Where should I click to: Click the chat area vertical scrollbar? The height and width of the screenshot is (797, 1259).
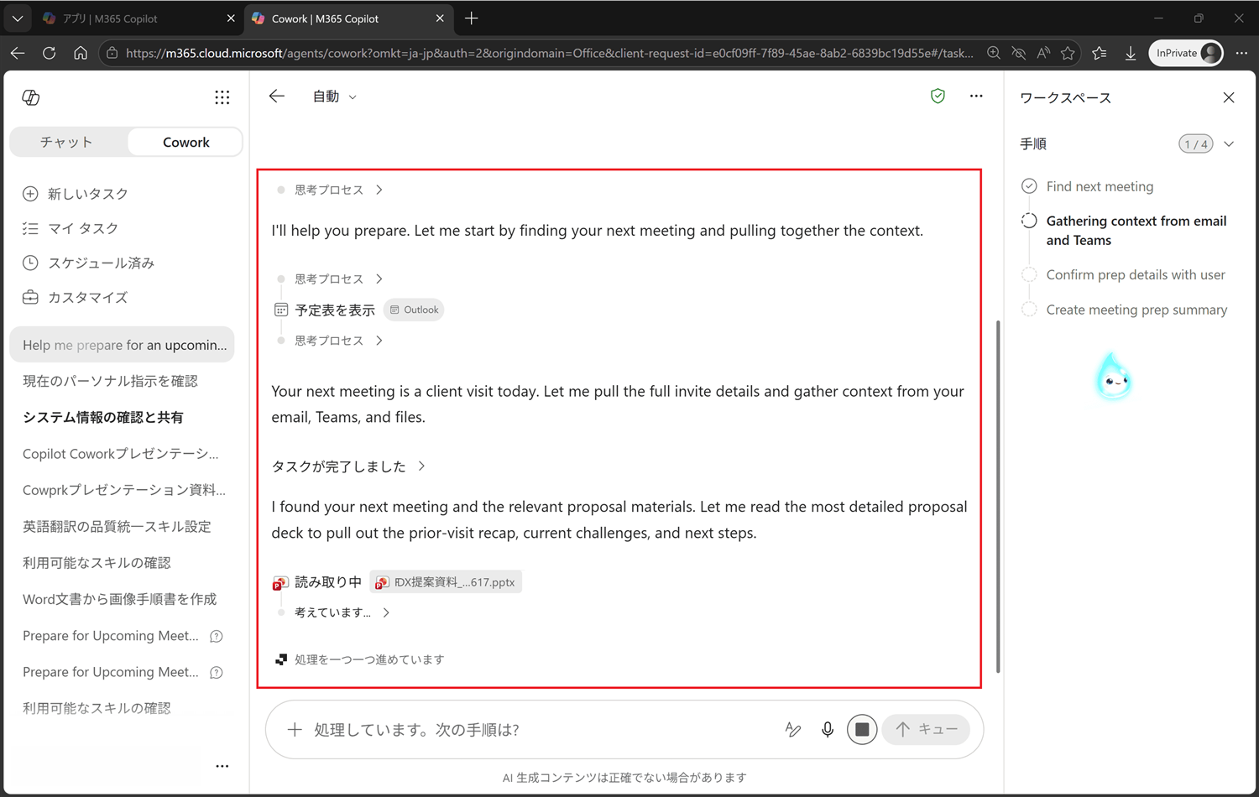tap(998, 496)
